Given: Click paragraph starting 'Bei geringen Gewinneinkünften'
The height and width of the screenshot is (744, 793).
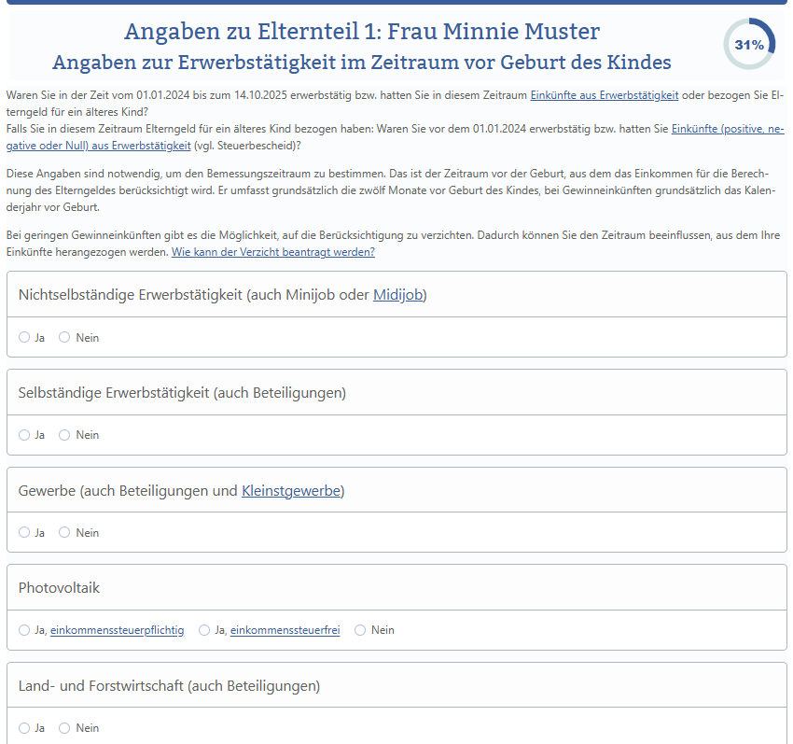Looking at the screenshot, I should (393, 244).
